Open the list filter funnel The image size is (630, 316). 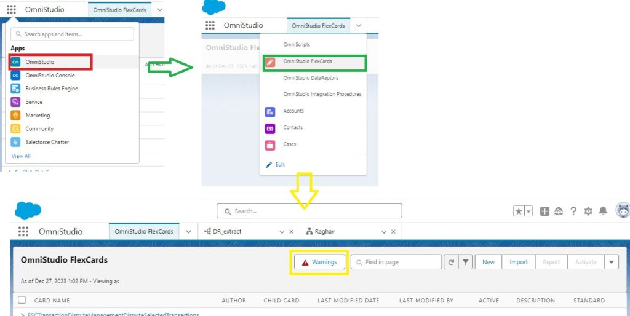(x=465, y=262)
